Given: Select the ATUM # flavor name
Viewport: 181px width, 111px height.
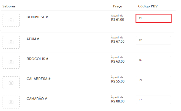Looking at the screenshot, I should point(33,39).
